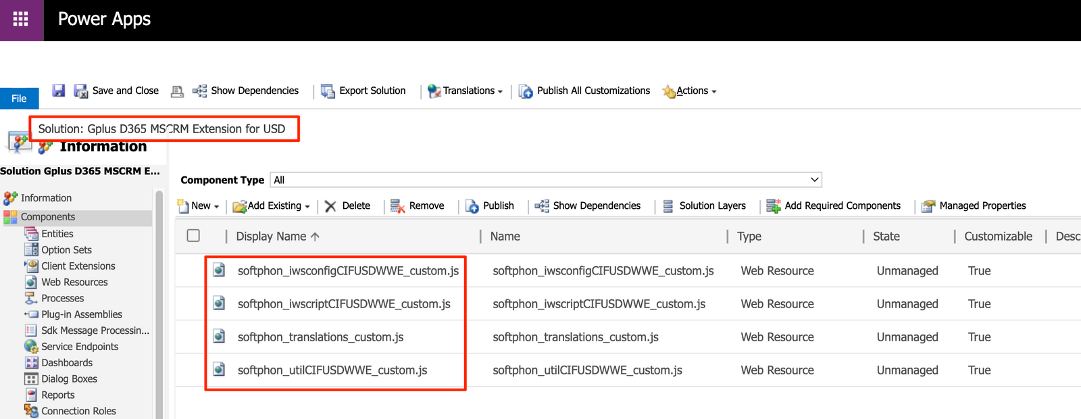Click the Service Endpoints globe icon
1081x419 pixels.
tap(31, 347)
